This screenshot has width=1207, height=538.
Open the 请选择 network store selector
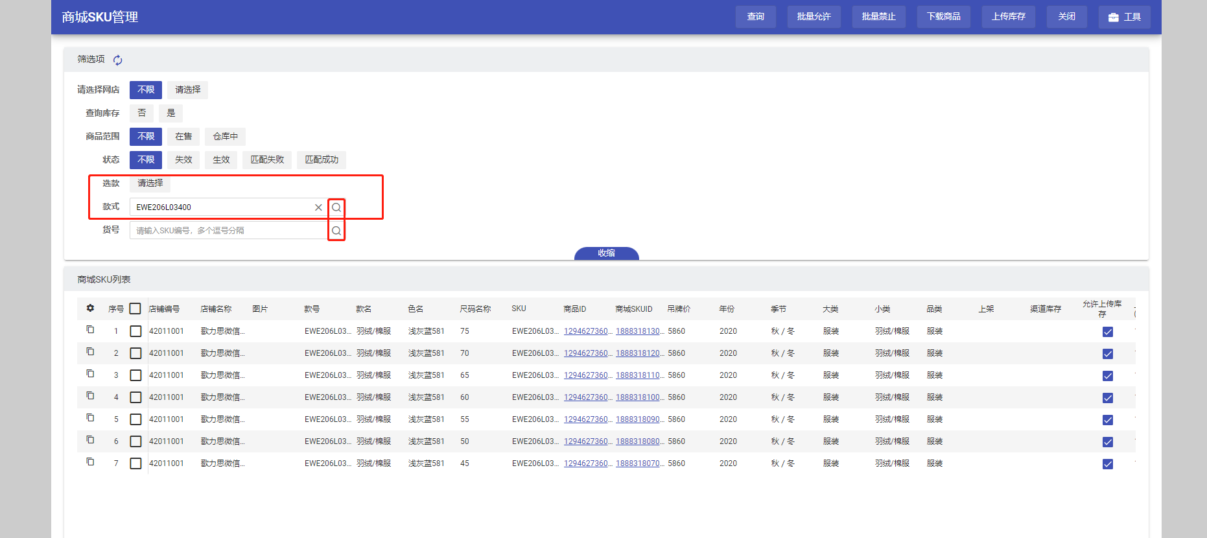click(x=187, y=90)
